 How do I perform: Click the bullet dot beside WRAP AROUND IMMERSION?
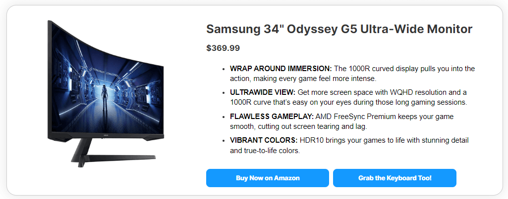[x=224, y=69]
